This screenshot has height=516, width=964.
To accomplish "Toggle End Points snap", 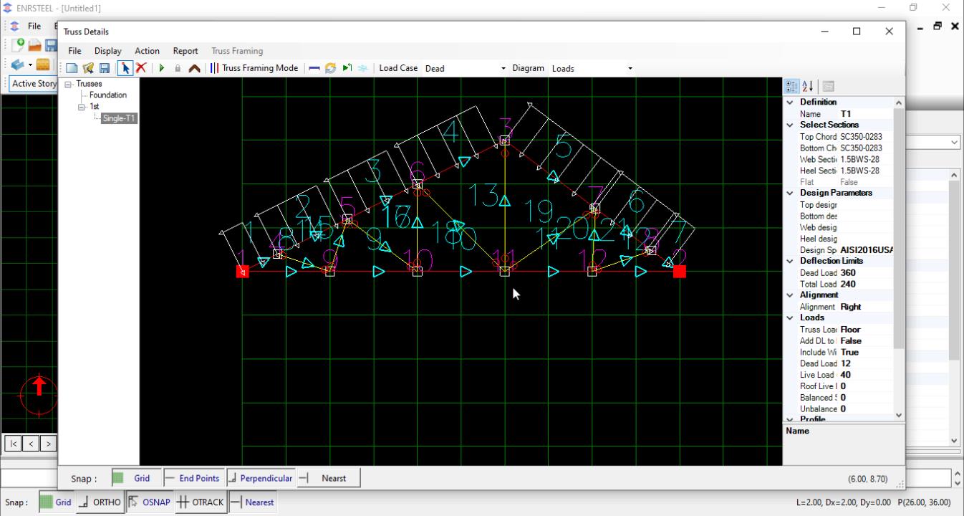I will 192,478.
